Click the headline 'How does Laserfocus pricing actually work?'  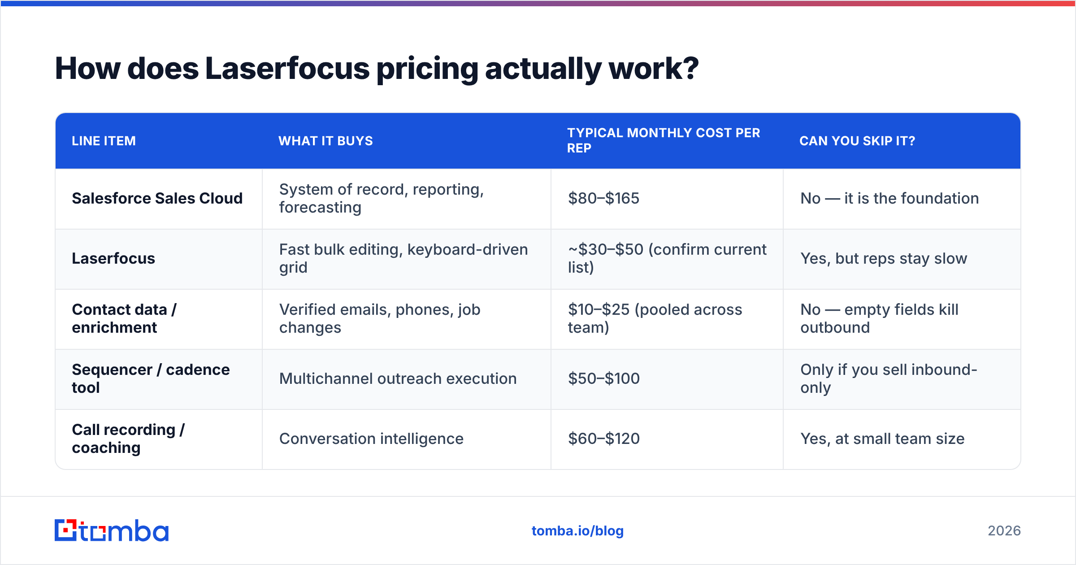377,69
